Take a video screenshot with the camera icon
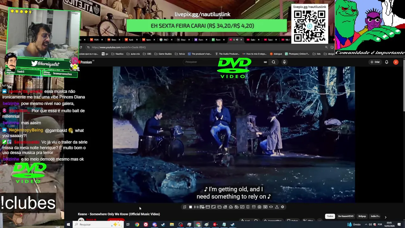Screen dimensions: 405x228 click(259, 207)
